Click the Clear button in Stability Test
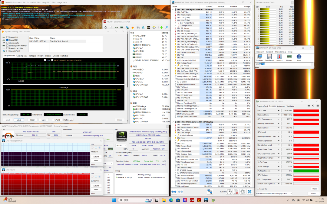Screen dimensions: 327x204 (x=32, y=120)
